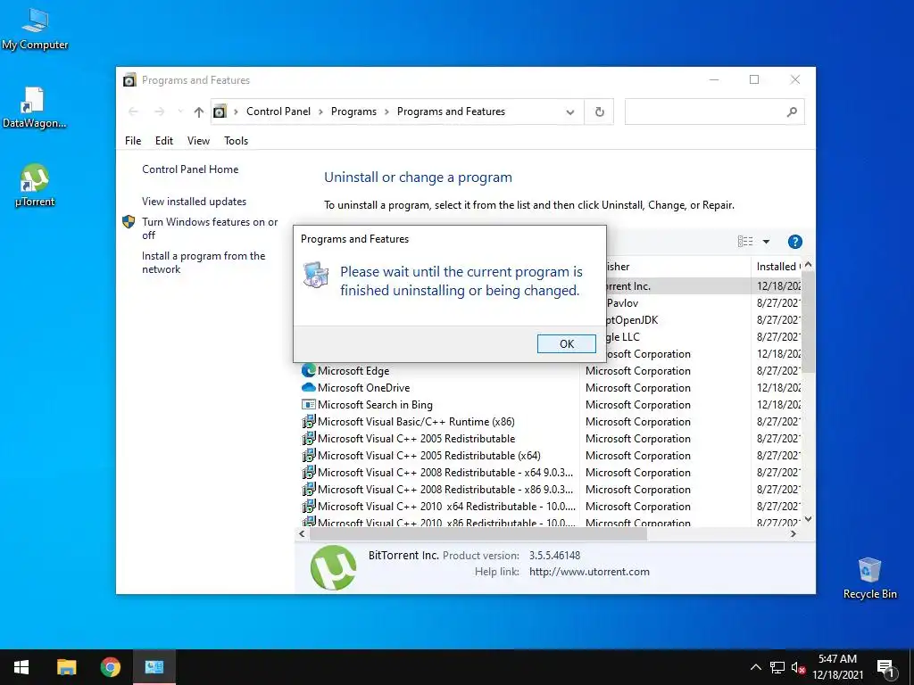Click OK in the Programs and Features dialog
Viewport: 914px width, 685px height.
[x=566, y=343]
